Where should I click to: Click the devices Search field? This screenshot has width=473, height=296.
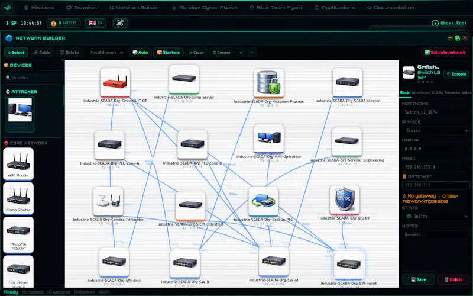[33, 78]
